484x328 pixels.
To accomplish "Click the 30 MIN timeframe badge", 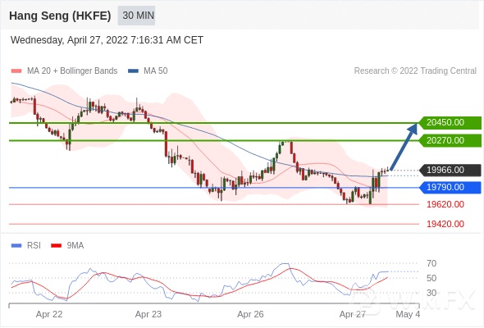I will (x=136, y=15).
